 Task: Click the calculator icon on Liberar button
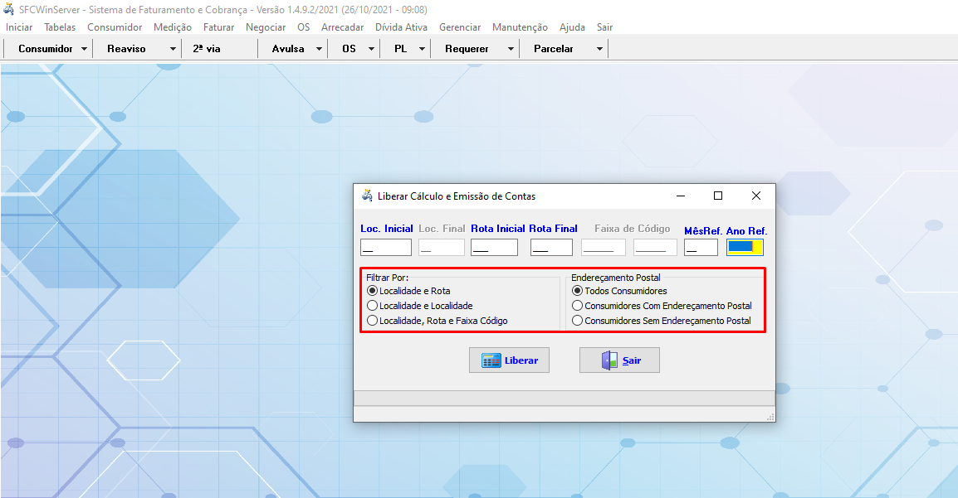pyautogui.click(x=491, y=360)
